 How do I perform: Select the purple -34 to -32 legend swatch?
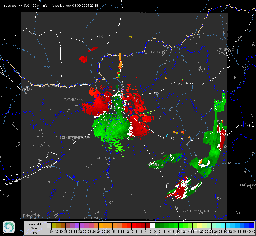pyautogui.click(x=77, y=225)
